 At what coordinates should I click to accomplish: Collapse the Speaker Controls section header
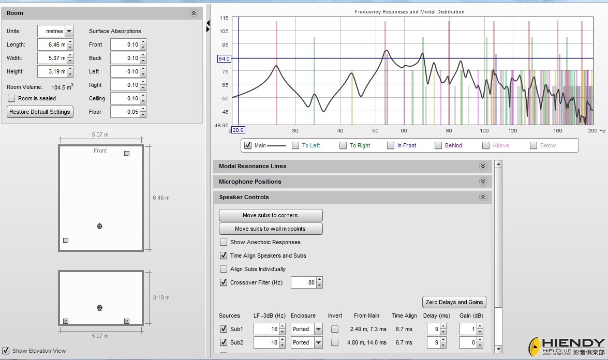click(x=483, y=197)
